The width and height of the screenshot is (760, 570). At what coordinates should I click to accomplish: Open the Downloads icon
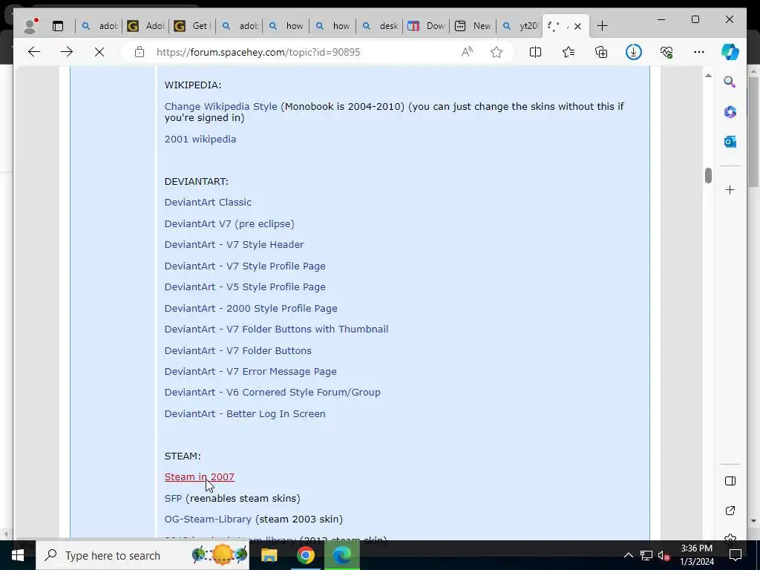point(634,52)
